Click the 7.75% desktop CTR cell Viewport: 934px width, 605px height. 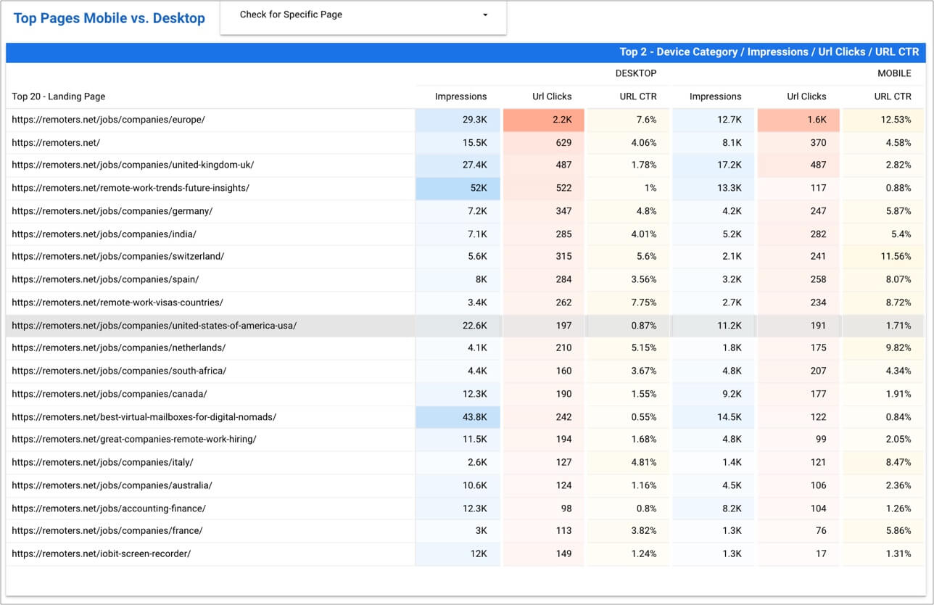tap(628, 302)
